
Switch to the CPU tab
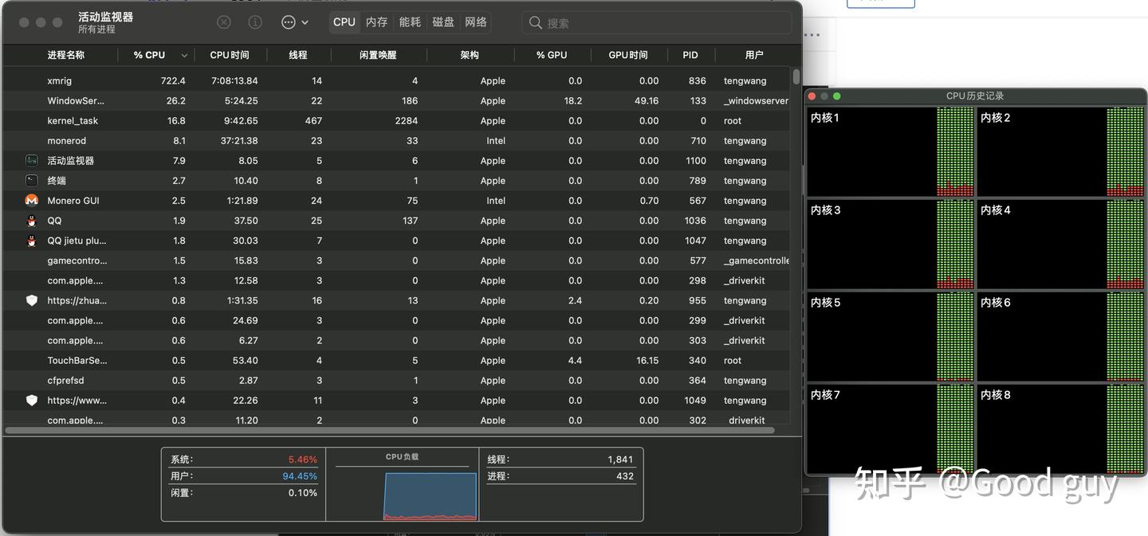344,22
